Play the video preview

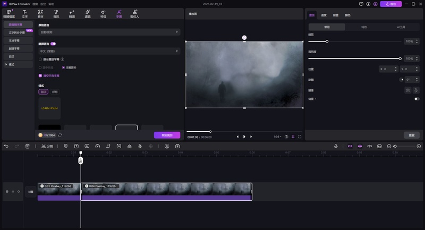pos(244,137)
